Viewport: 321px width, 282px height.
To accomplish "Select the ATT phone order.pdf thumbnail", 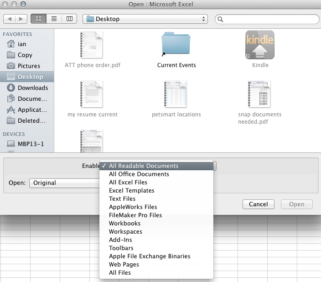I will coord(92,45).
